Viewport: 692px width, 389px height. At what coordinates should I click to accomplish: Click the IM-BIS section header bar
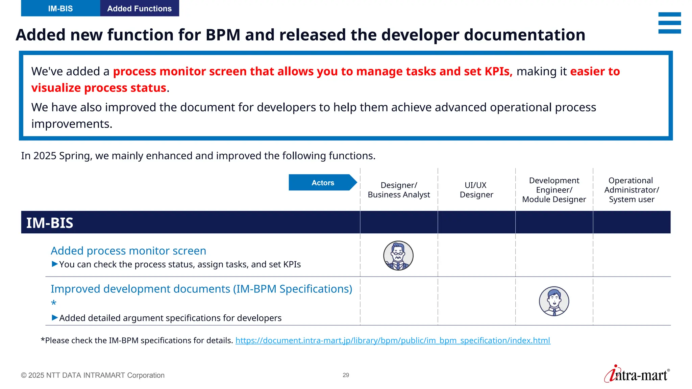(189, 223)
